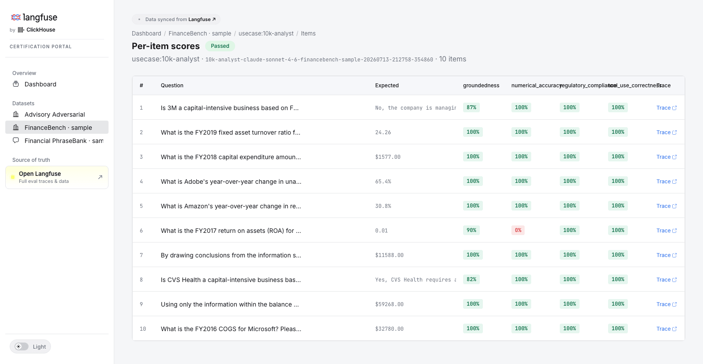Go to Dashboard breadcrumb
Screen dimensions: 703x364
click(x=146, y=33)
